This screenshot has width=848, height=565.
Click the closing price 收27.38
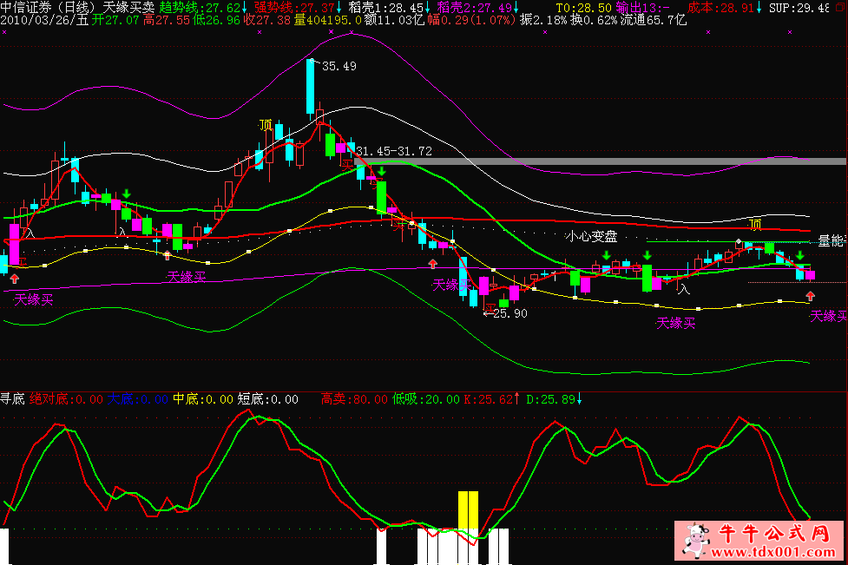pyautogui.click(x=267, y=21)
